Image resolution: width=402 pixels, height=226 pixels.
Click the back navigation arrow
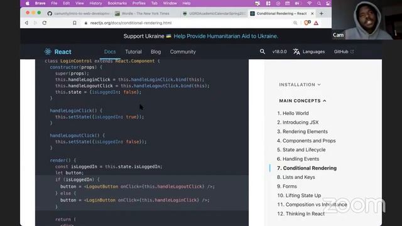(26, 23)
